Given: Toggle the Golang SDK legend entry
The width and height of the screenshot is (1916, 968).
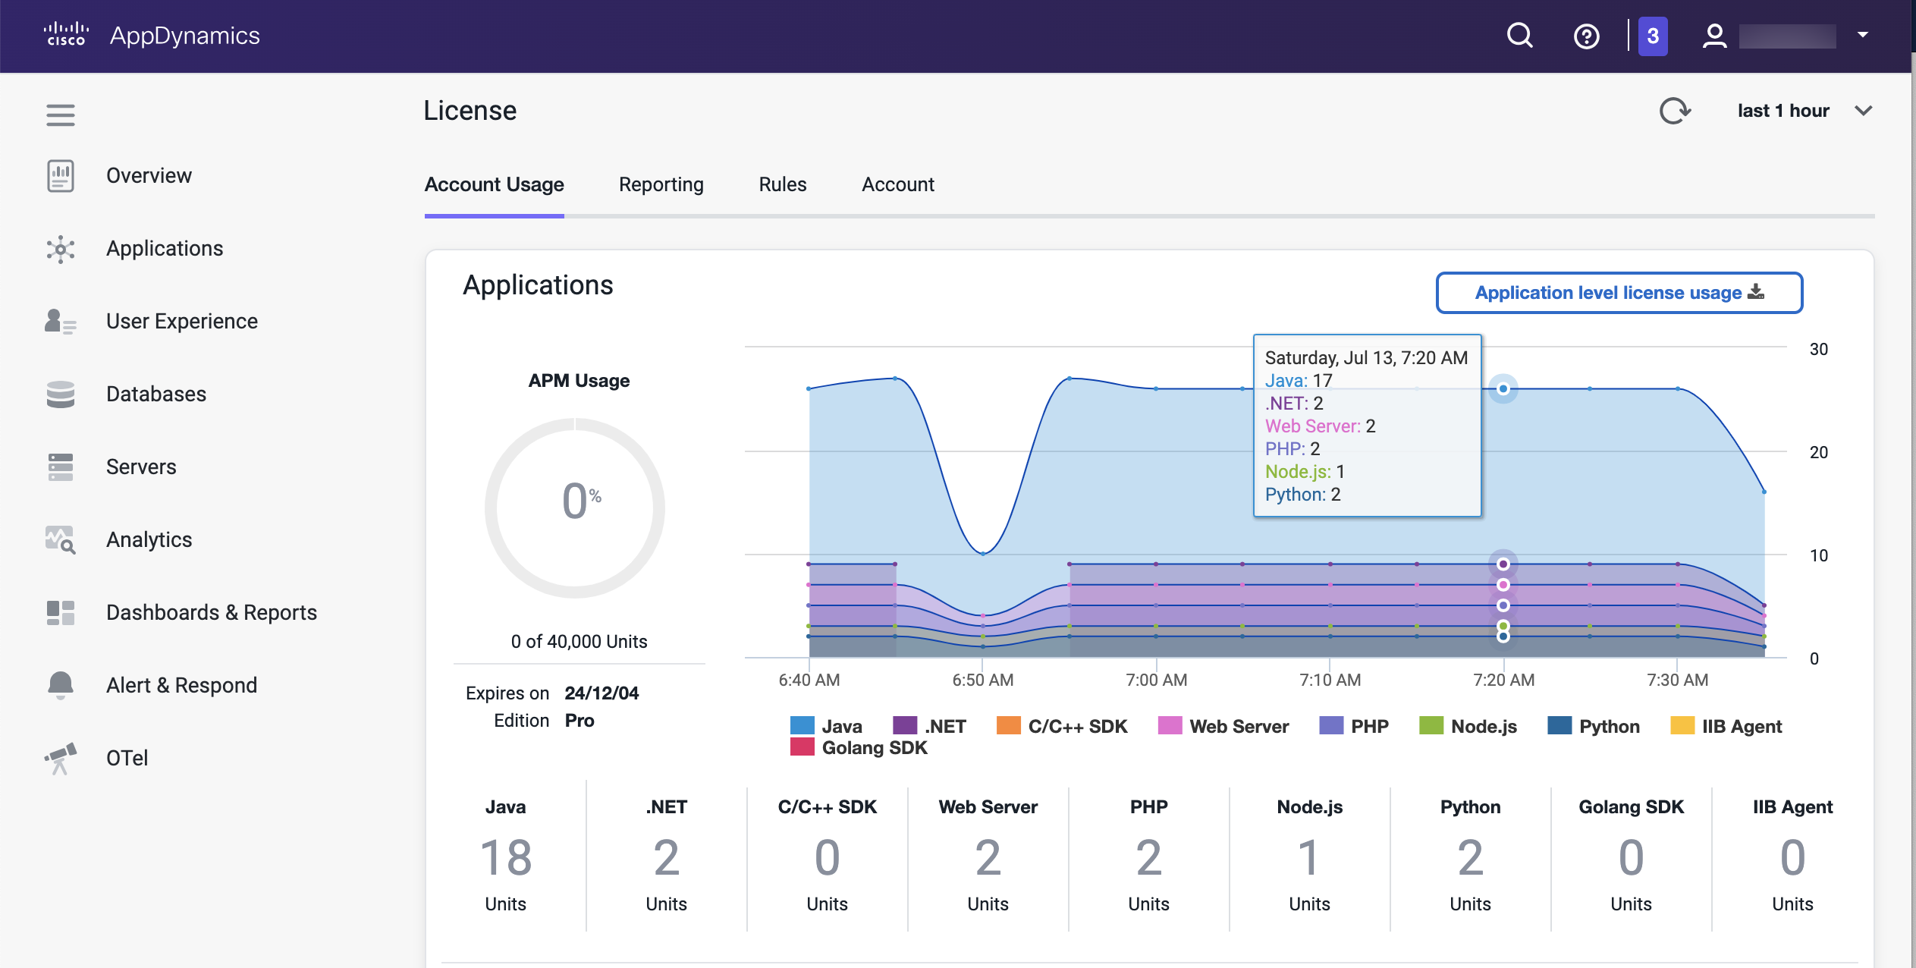Looking at the screenshot, I should tap(859, 747).
